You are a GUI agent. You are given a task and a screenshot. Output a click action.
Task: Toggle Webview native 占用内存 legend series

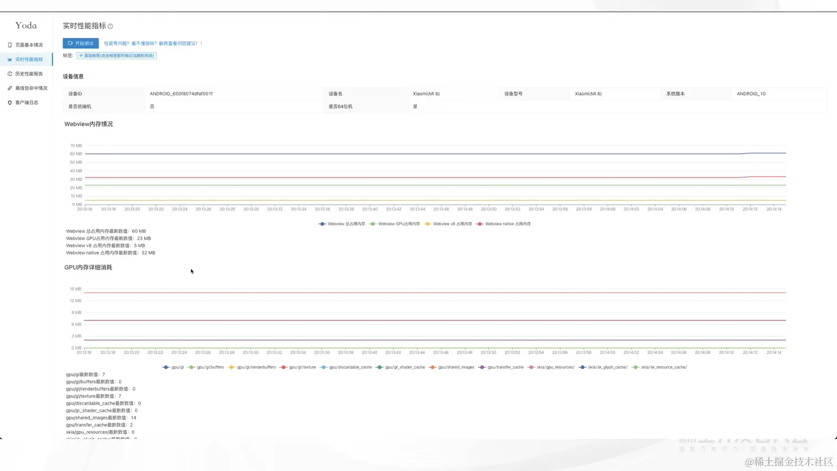point(503,224)
